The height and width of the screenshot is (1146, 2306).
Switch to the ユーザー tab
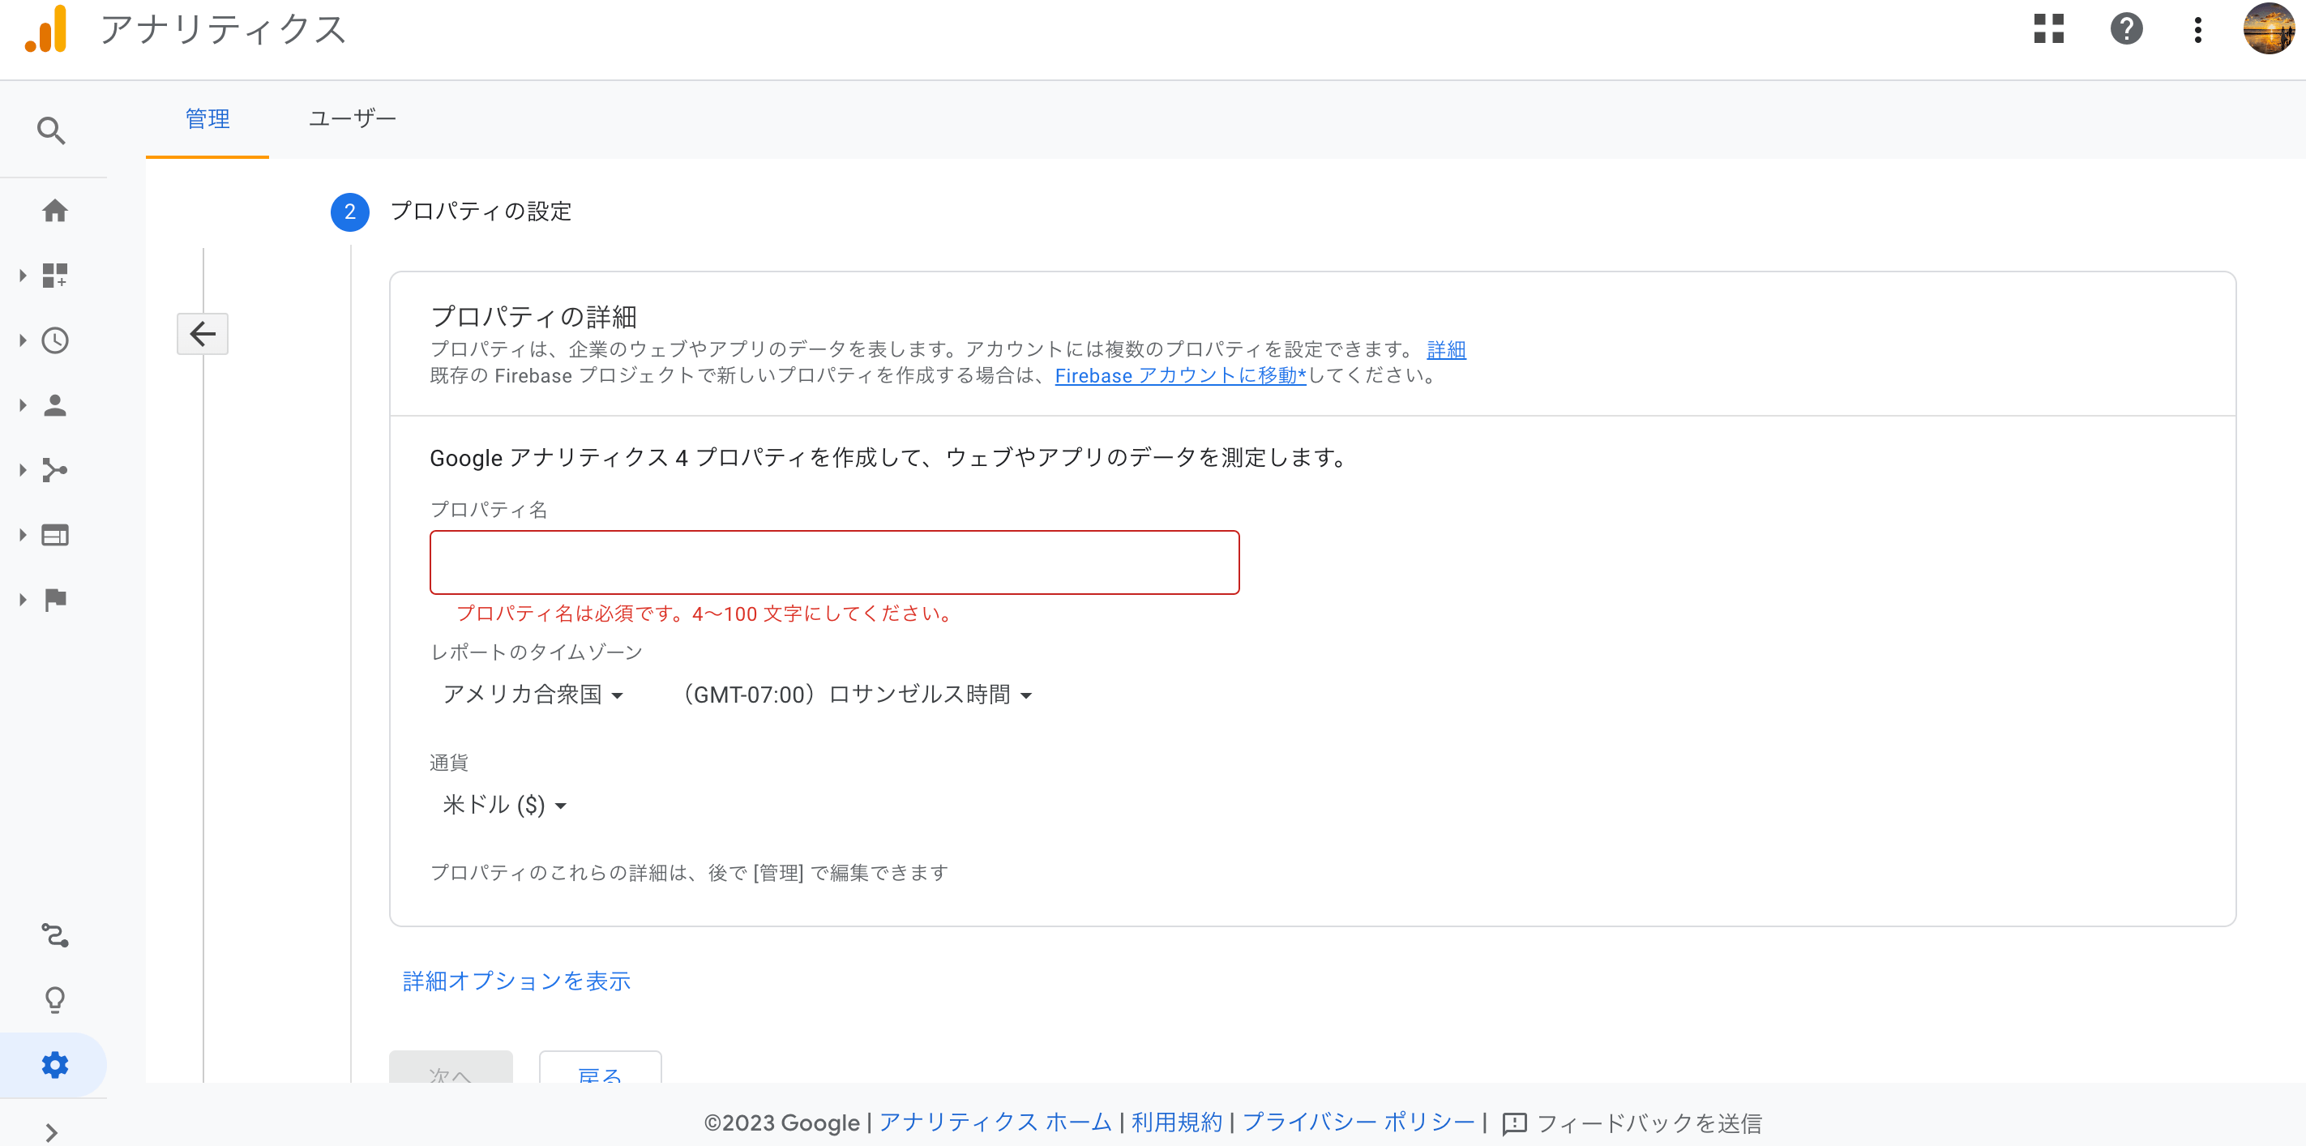coord(352,118)
